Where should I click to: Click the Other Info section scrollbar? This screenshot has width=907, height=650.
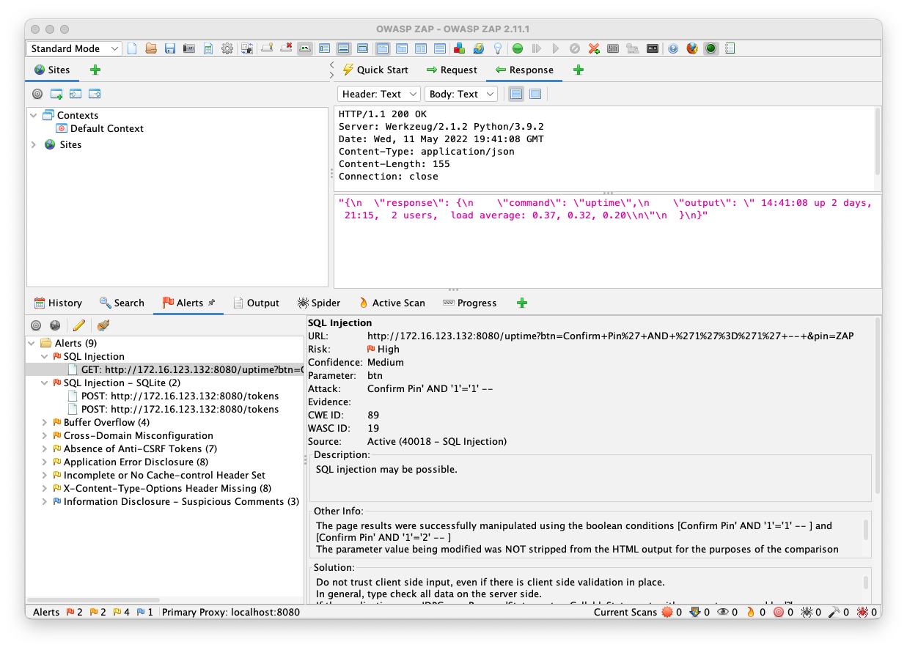(866, 528)
